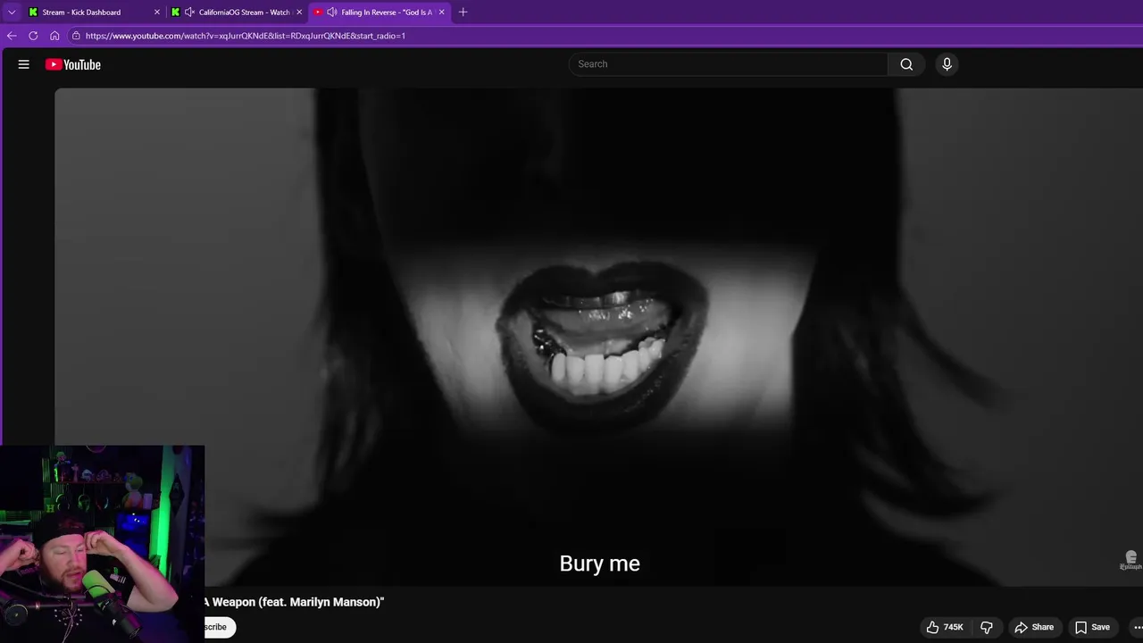Close the Kick Dashboard tab
The height and width of the screenshot is (643, 1143).
click(157, 13)
